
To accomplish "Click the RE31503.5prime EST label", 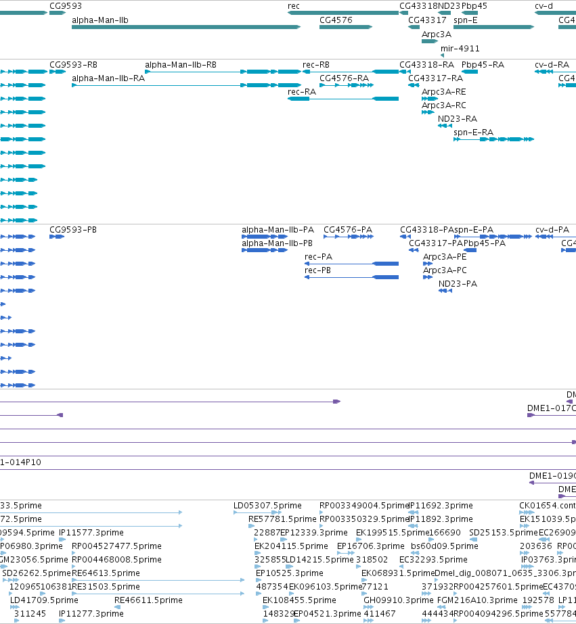I will pos(106,587).
